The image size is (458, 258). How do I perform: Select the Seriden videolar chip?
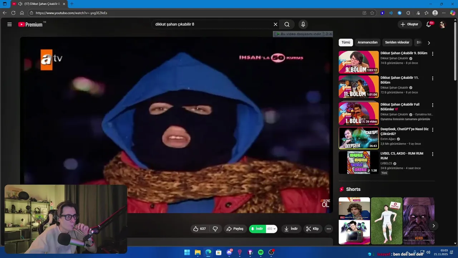(x=397, y=42)
